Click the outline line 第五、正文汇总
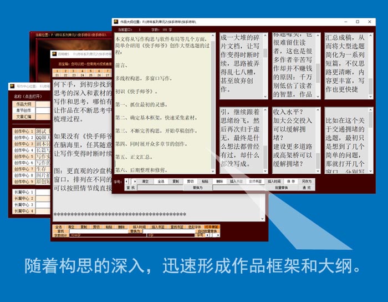This screenshot has height=302, width=388. 134,157
